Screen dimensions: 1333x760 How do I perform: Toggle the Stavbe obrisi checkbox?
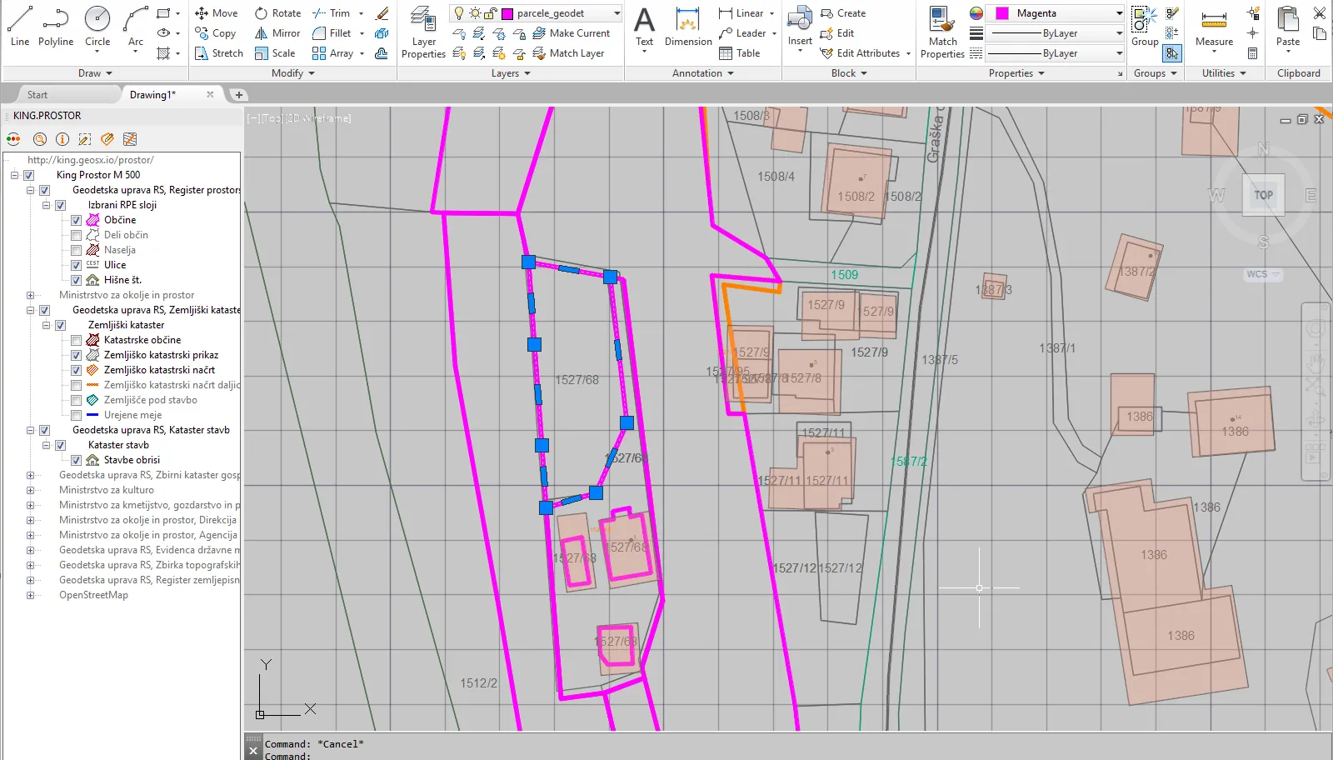point(76,460)
